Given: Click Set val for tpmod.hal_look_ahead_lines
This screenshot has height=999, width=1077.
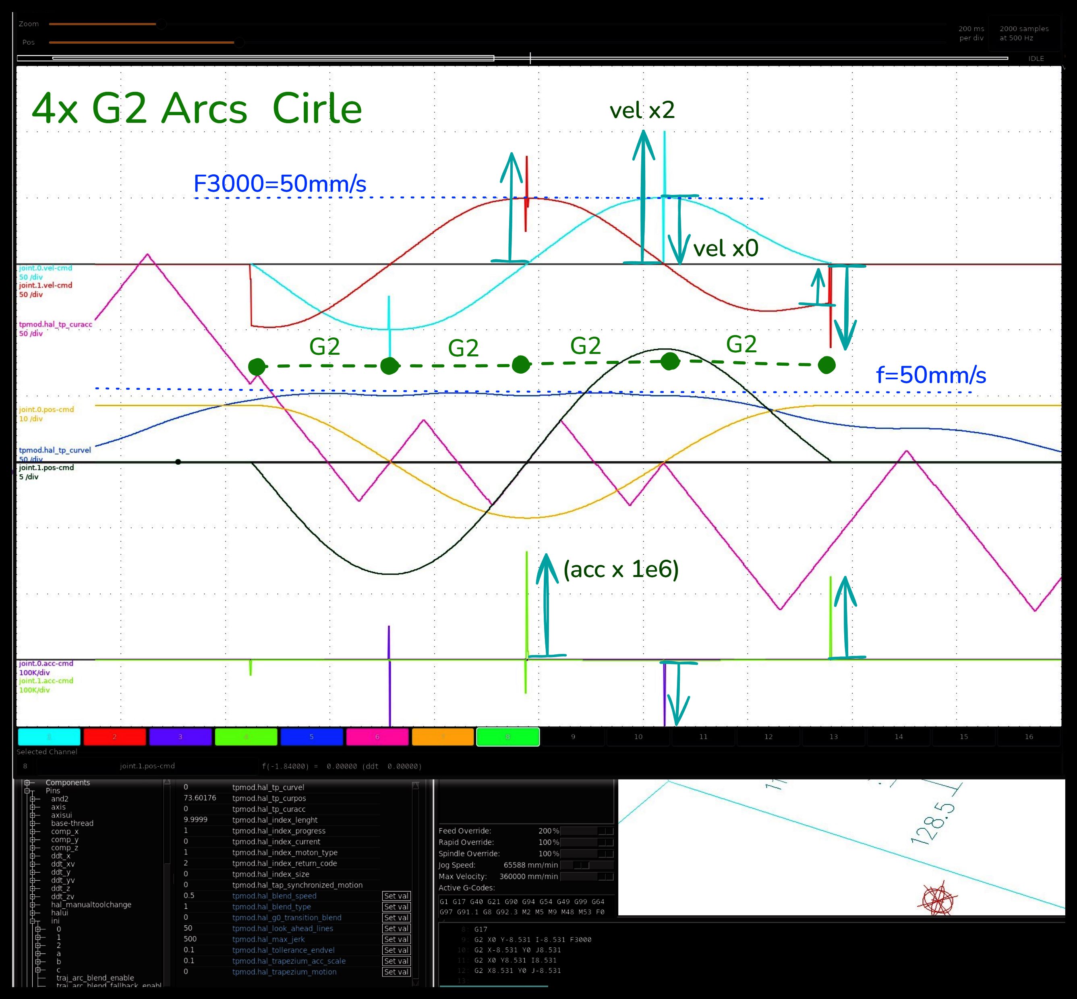Looking at the screenshot, I should point(396,928).
